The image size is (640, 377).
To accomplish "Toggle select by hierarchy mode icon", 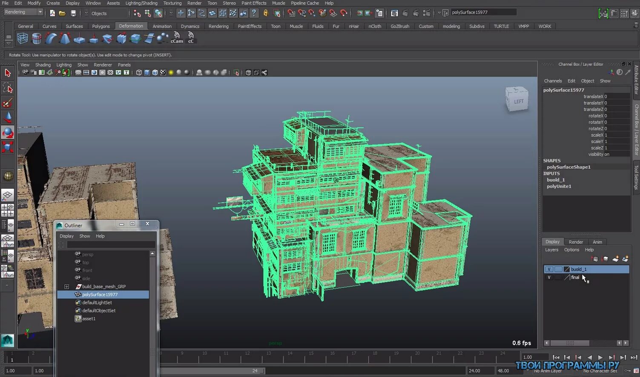I will (x=137, y=13).
